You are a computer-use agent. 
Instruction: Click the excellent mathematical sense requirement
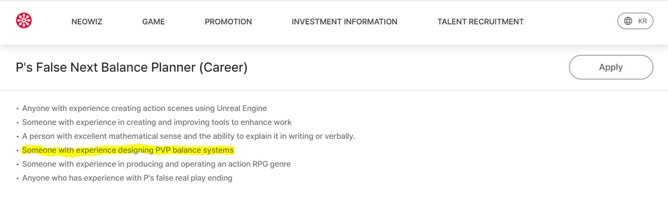point(188,136)
